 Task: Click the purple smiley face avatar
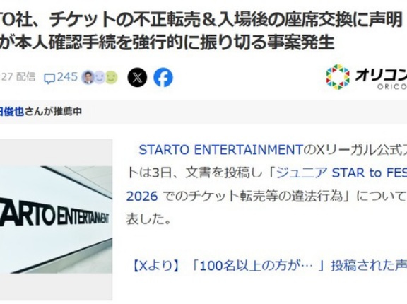[x=100, y=77]
